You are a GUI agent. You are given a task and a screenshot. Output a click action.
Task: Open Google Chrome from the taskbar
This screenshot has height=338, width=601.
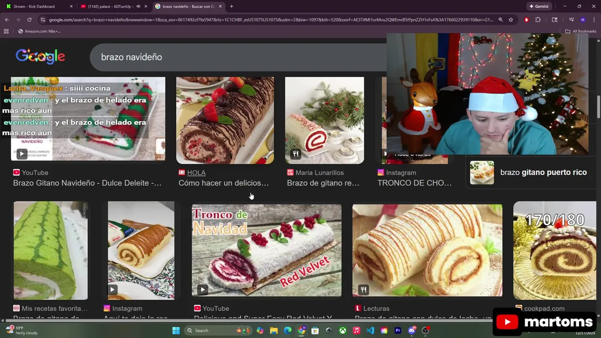coord(301,330)
